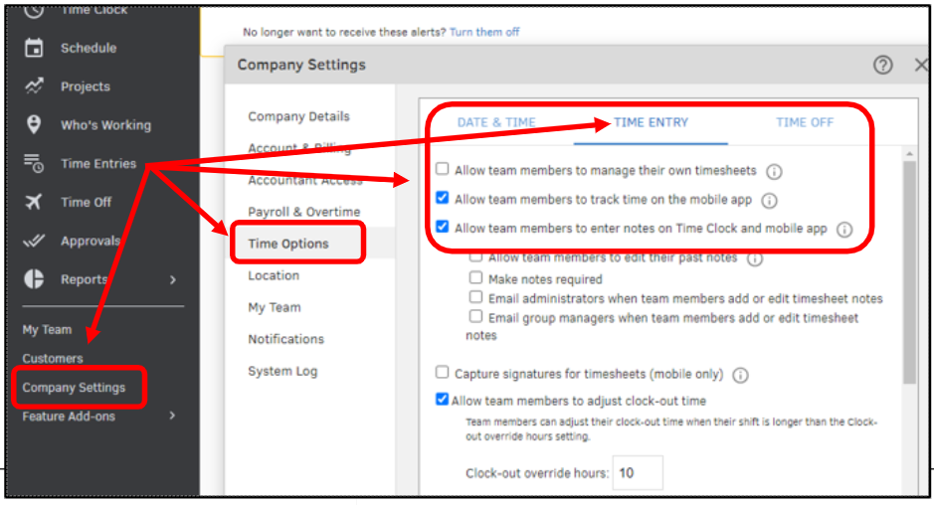Click the Approvals double-check icon
Screen dimensions: 934x505
34,241
